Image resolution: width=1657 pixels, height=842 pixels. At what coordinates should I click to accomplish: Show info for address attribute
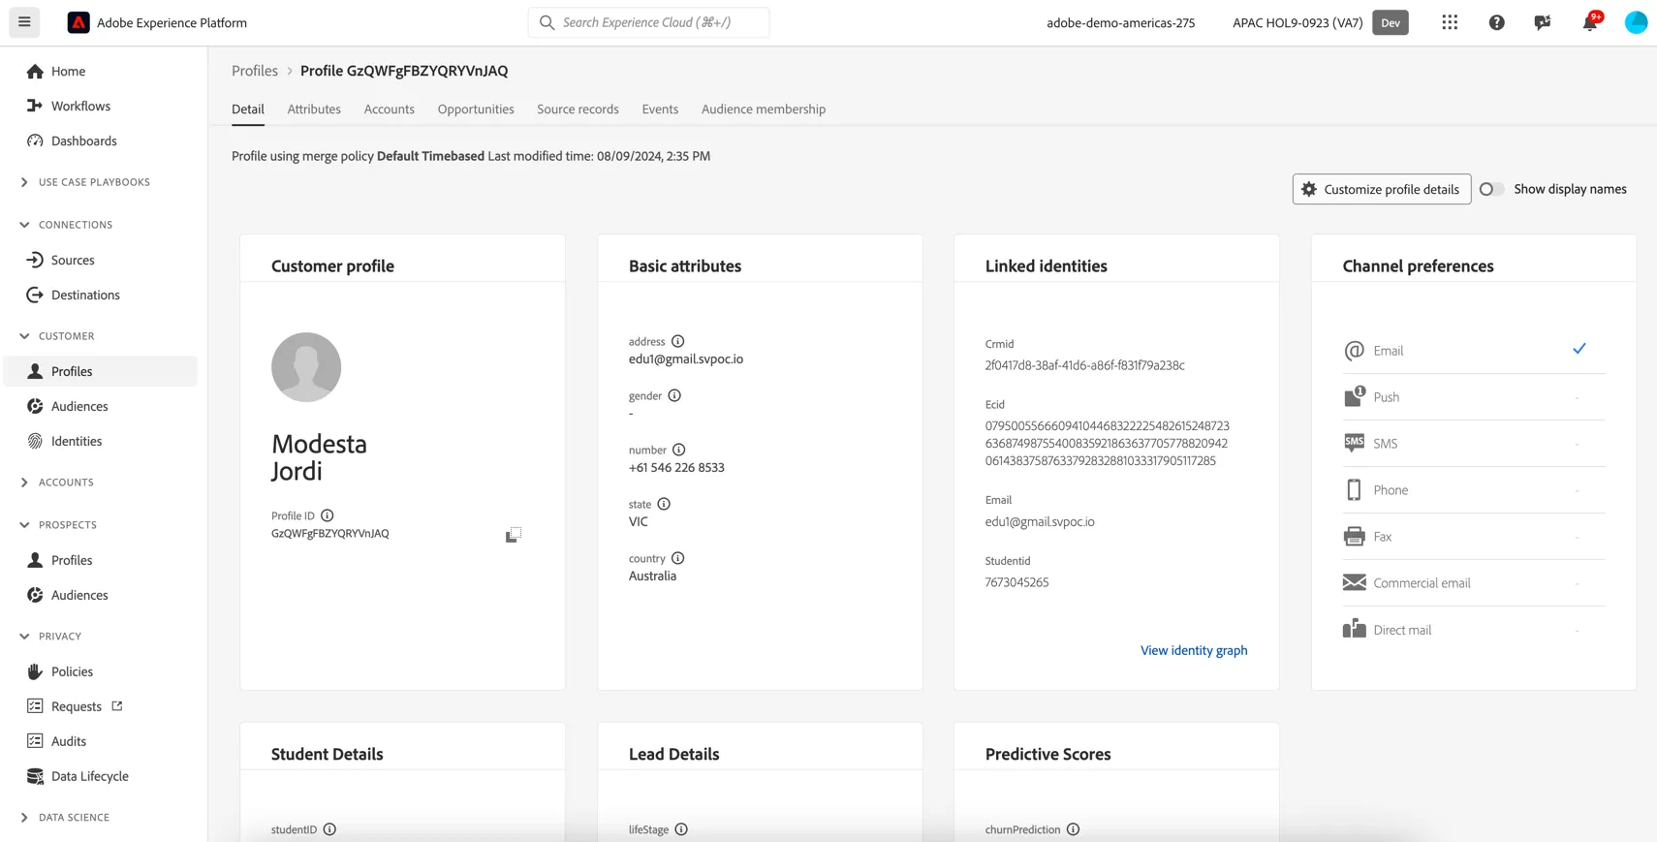[678, 341]
